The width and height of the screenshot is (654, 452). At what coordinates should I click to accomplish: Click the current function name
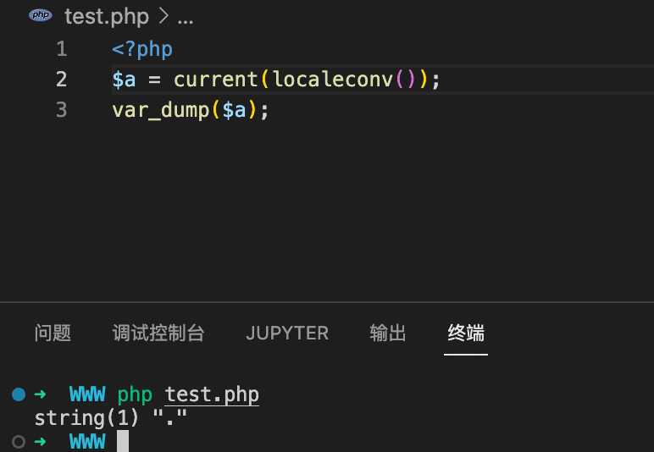point(216,80)
